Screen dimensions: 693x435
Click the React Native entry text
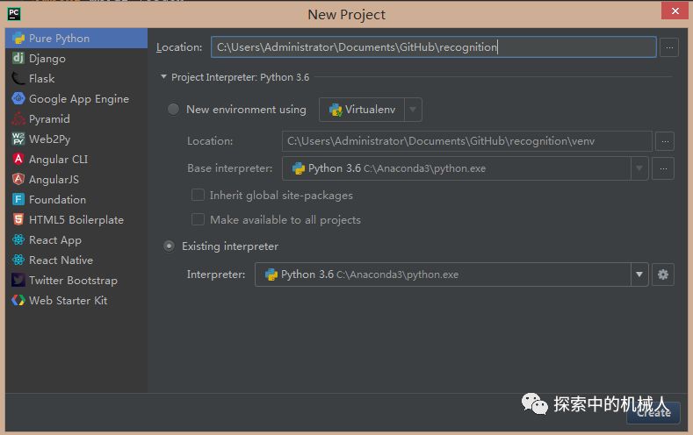click(61, 260)
